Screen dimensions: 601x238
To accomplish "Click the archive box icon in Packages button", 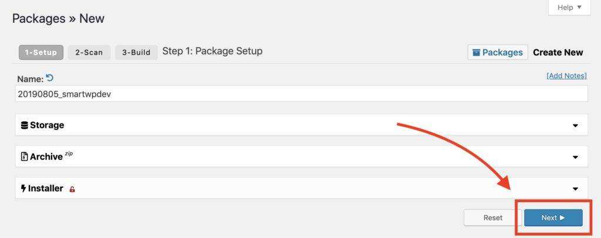I will click(x=477, y=52).
